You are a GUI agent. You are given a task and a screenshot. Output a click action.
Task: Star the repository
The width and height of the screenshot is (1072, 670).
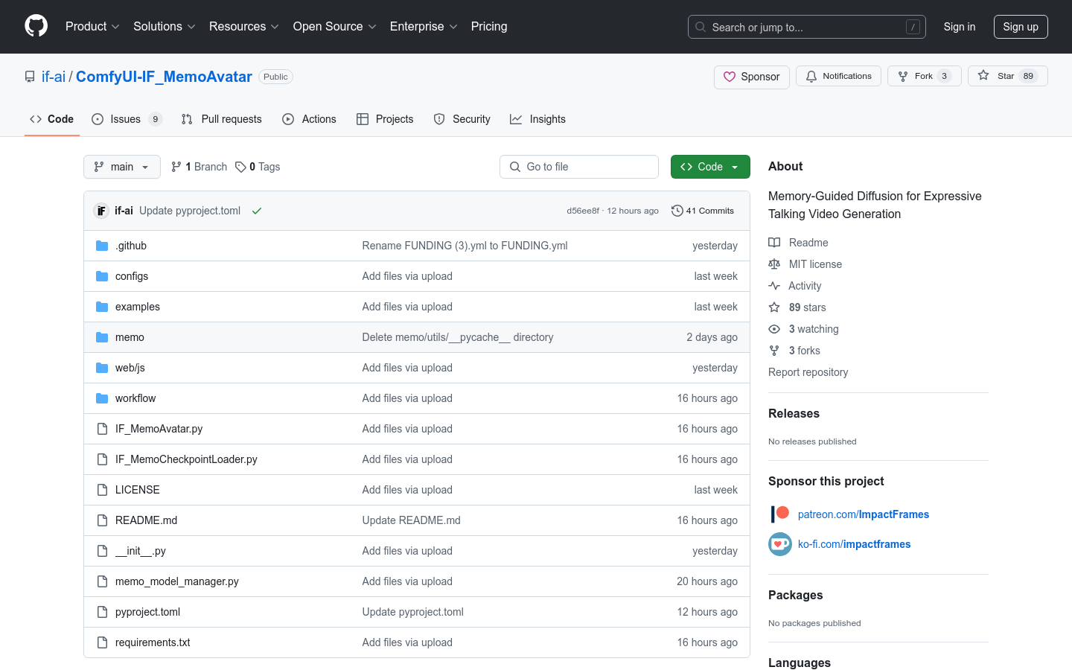point(1008,76)
